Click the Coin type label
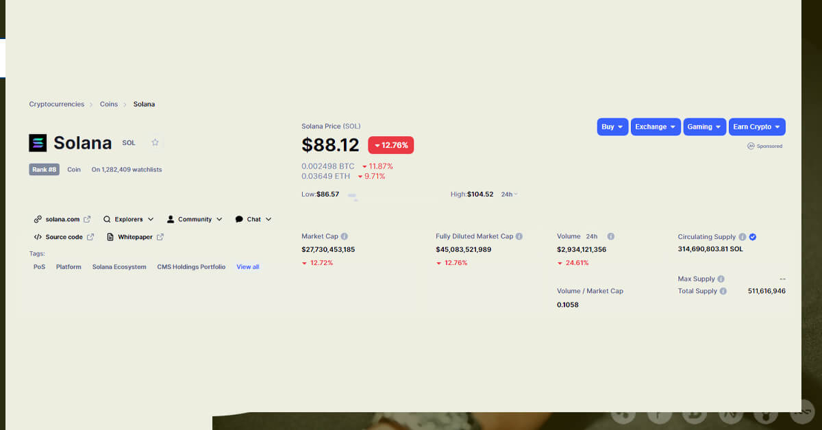822x430 pixels. coord(74,169)
